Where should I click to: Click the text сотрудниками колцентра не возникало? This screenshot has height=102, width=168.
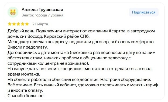[48, 63]
